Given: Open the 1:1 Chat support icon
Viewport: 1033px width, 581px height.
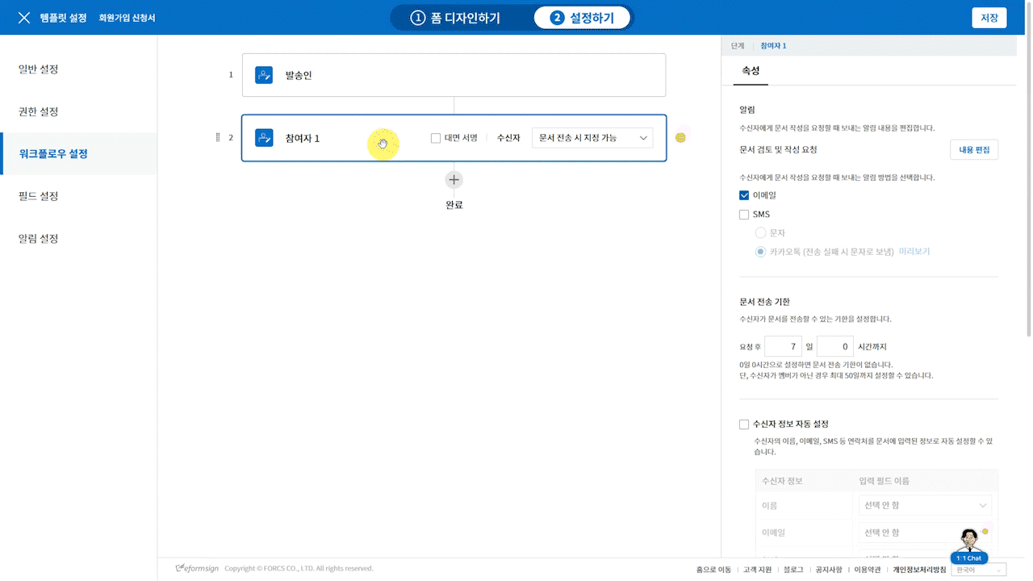Looking at the screenshot, I should (x=969, y=546).
